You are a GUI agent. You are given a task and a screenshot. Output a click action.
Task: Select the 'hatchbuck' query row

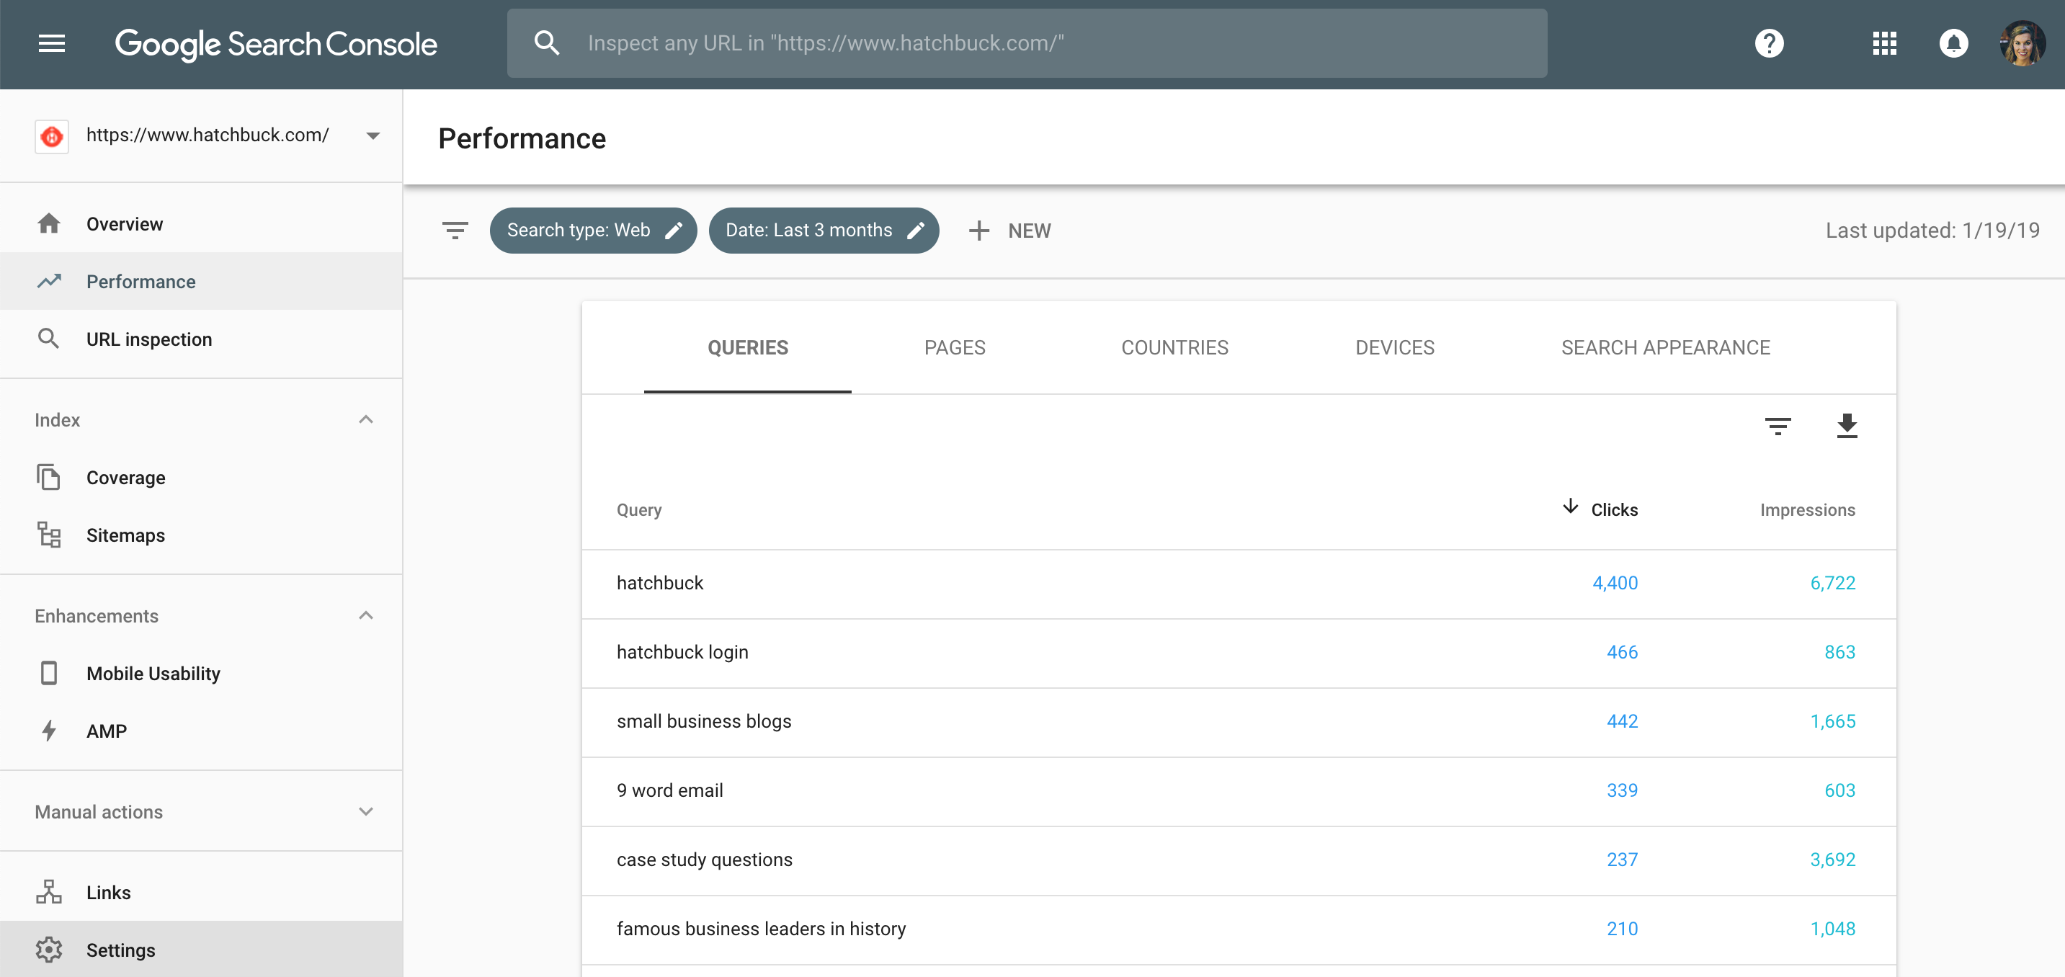[x=1239, y=584]
